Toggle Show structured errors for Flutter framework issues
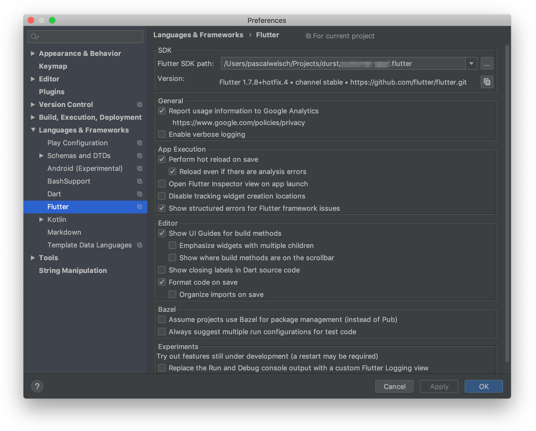Viewport: 536px width, 431px height. click(x=162, y=208)
